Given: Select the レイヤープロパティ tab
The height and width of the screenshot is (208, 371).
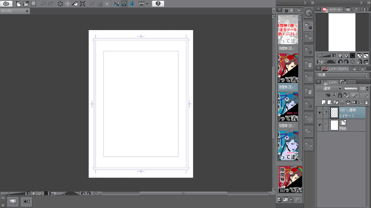Looking at the screenshot, I should 336,69.
